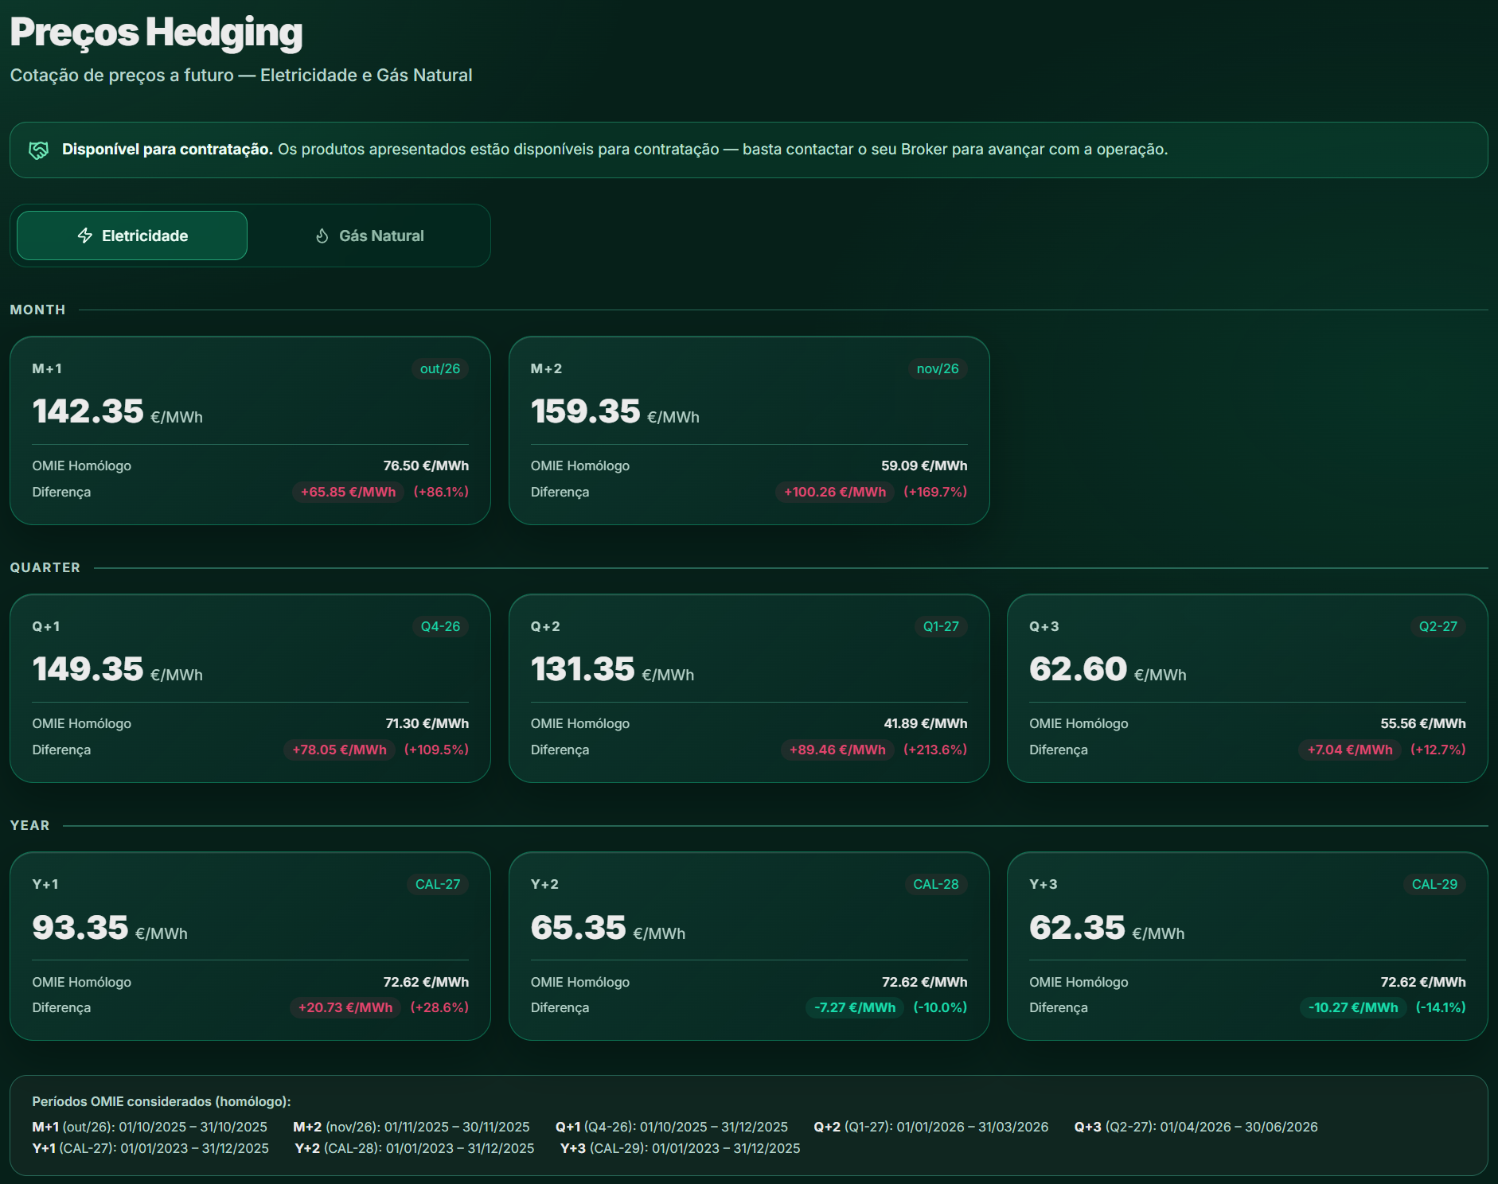Image resolution: width=1498 pixels, height=1184 pixels.
Task: Click the flame icon on Gás Natural
Action: (x=322, y=236)
